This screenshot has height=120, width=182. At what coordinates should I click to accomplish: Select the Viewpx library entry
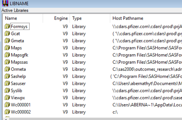click(18, 98)
